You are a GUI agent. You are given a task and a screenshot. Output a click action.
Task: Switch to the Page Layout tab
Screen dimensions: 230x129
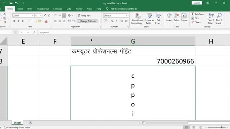pos(43,9)
